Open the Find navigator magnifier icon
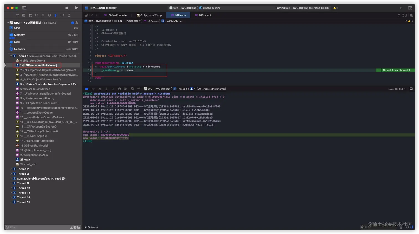 [x=37, y=15]
